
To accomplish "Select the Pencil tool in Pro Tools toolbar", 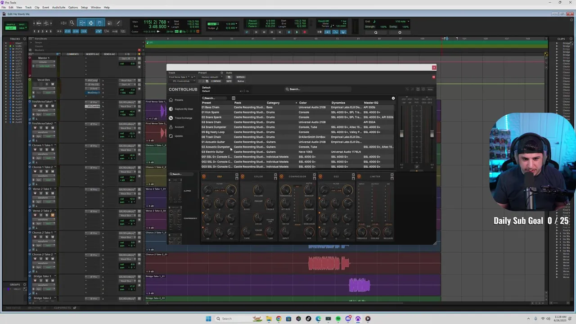I will [x=118, y=23].
